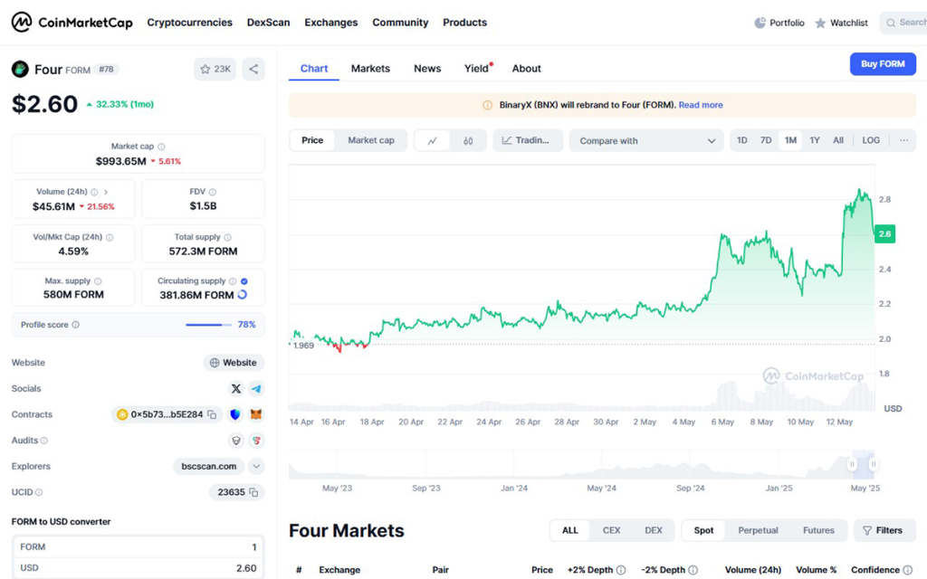Image resolution: width=927 pixels, height=579 pixels.
Task: Click contract address 0x5b73...b5E284
Action: tap(167, 414)
